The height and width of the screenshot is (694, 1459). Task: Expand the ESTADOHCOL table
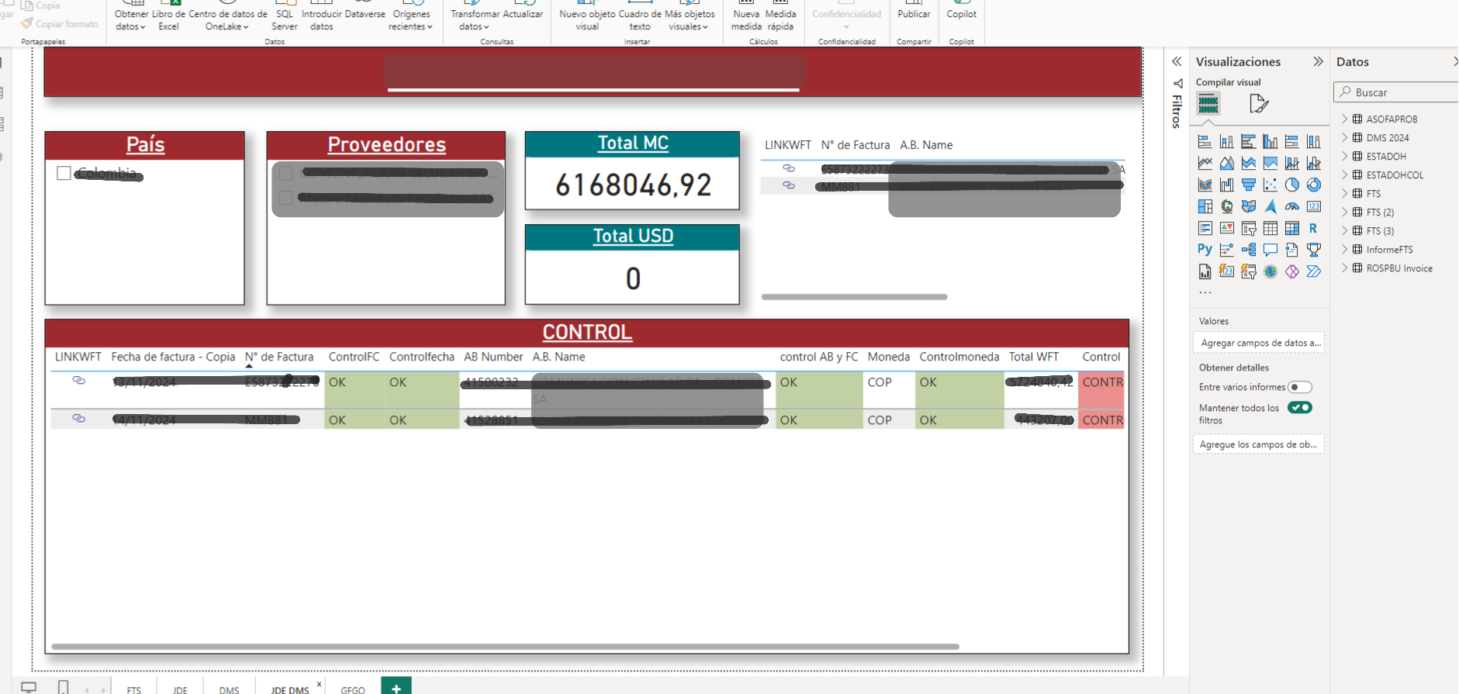[x=1345, y=174]
